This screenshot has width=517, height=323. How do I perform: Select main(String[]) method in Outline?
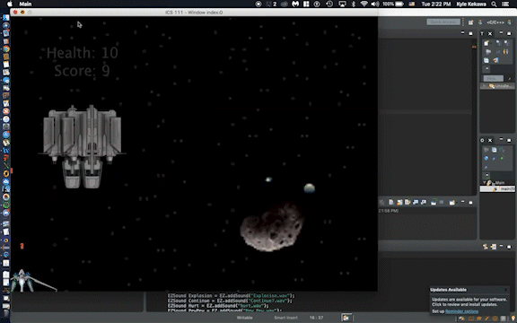coord(502,188)
